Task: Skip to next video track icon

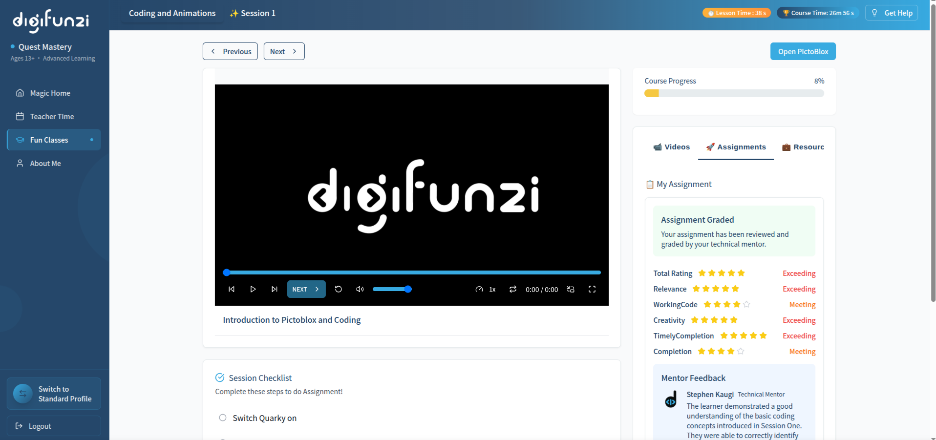Action: pyautogui.click(x=274, y=289)
